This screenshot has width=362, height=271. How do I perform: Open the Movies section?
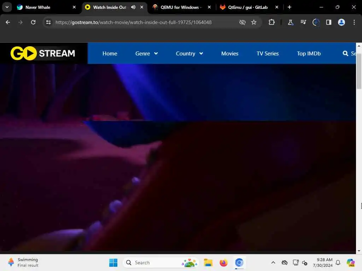pos(230,54)
